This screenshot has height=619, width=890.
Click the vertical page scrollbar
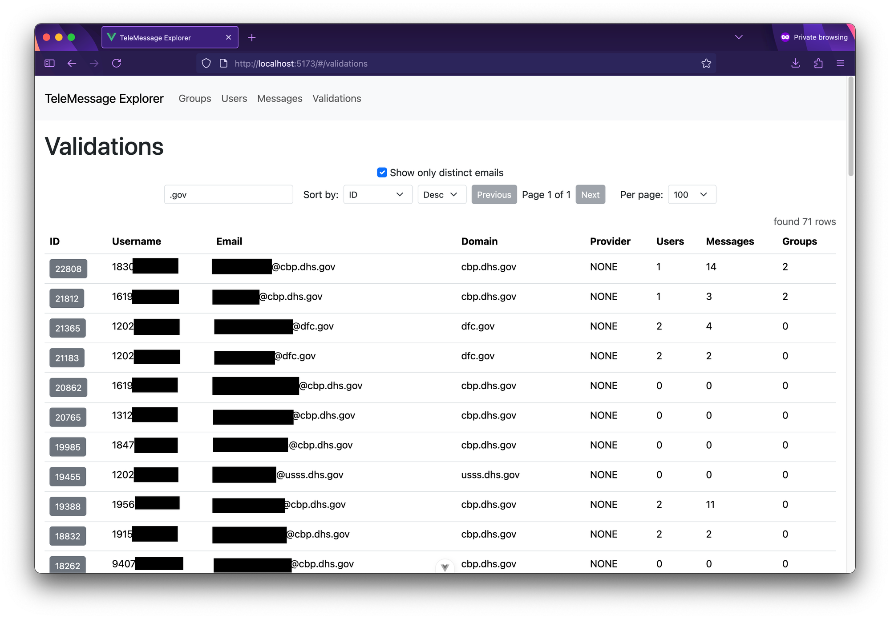[850, 127]
